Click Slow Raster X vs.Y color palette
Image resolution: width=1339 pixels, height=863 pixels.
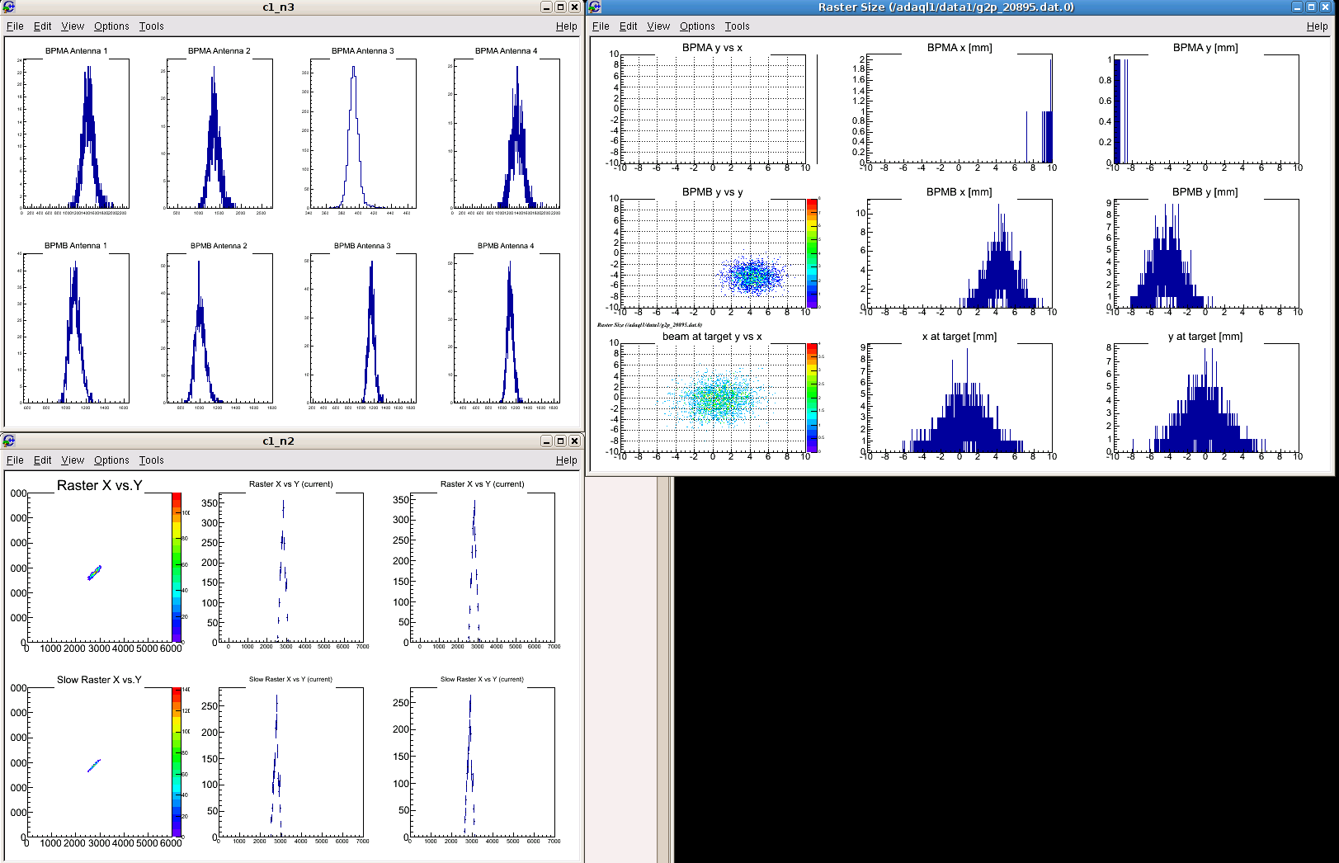[x=177, y=762]
